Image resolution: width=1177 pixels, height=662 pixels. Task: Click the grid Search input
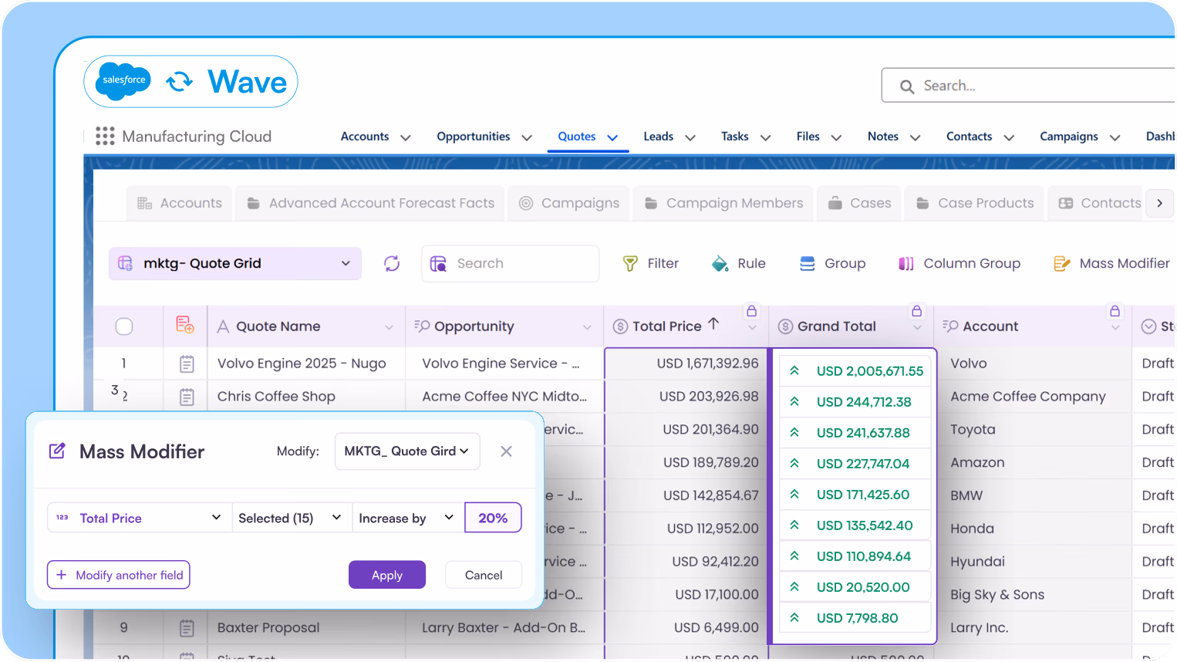point(511,264)
